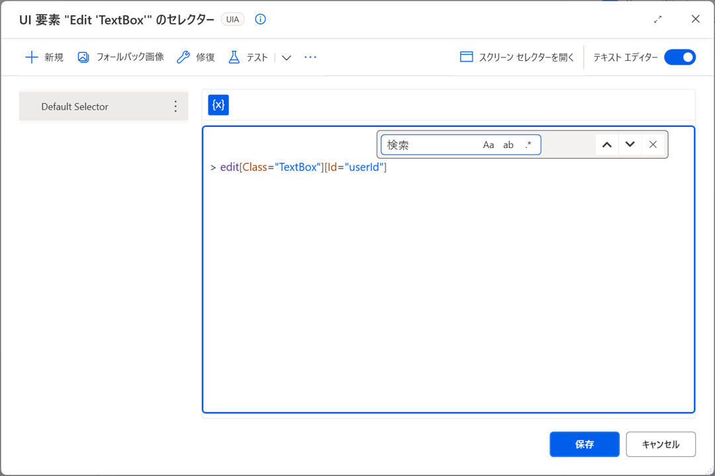Click the expand dialog arrows icon

click(x=657, y=20)
